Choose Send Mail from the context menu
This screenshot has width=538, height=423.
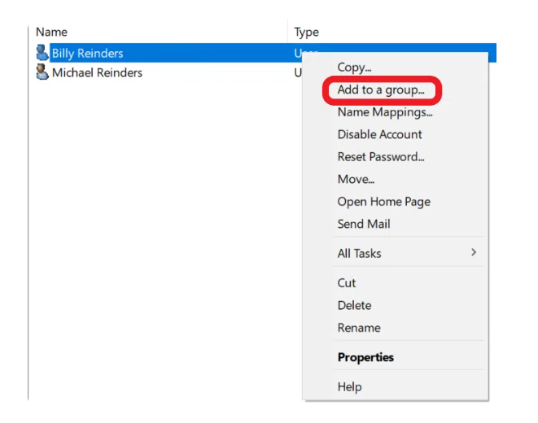pos(364,224)
